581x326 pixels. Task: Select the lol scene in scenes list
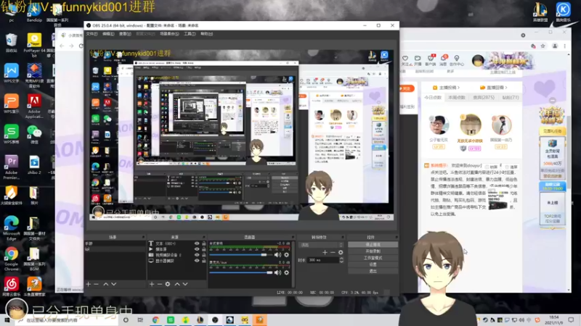click(115, 249)
